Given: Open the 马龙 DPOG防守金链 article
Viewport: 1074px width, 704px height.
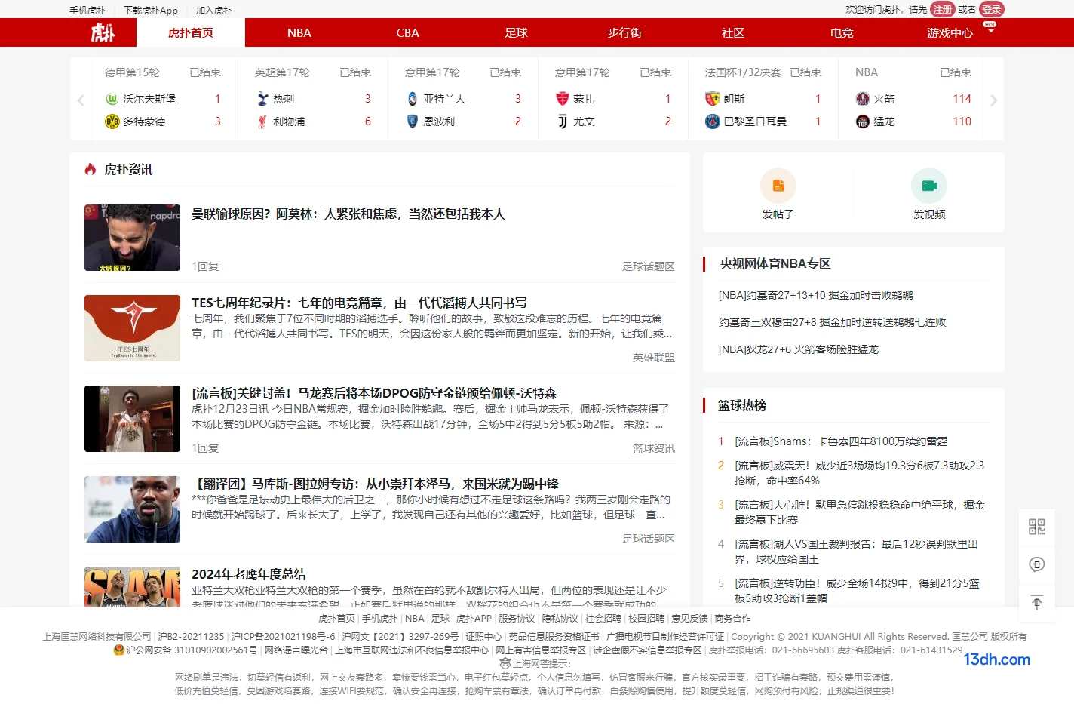Looking at the screenshot, I should [374, 393].
